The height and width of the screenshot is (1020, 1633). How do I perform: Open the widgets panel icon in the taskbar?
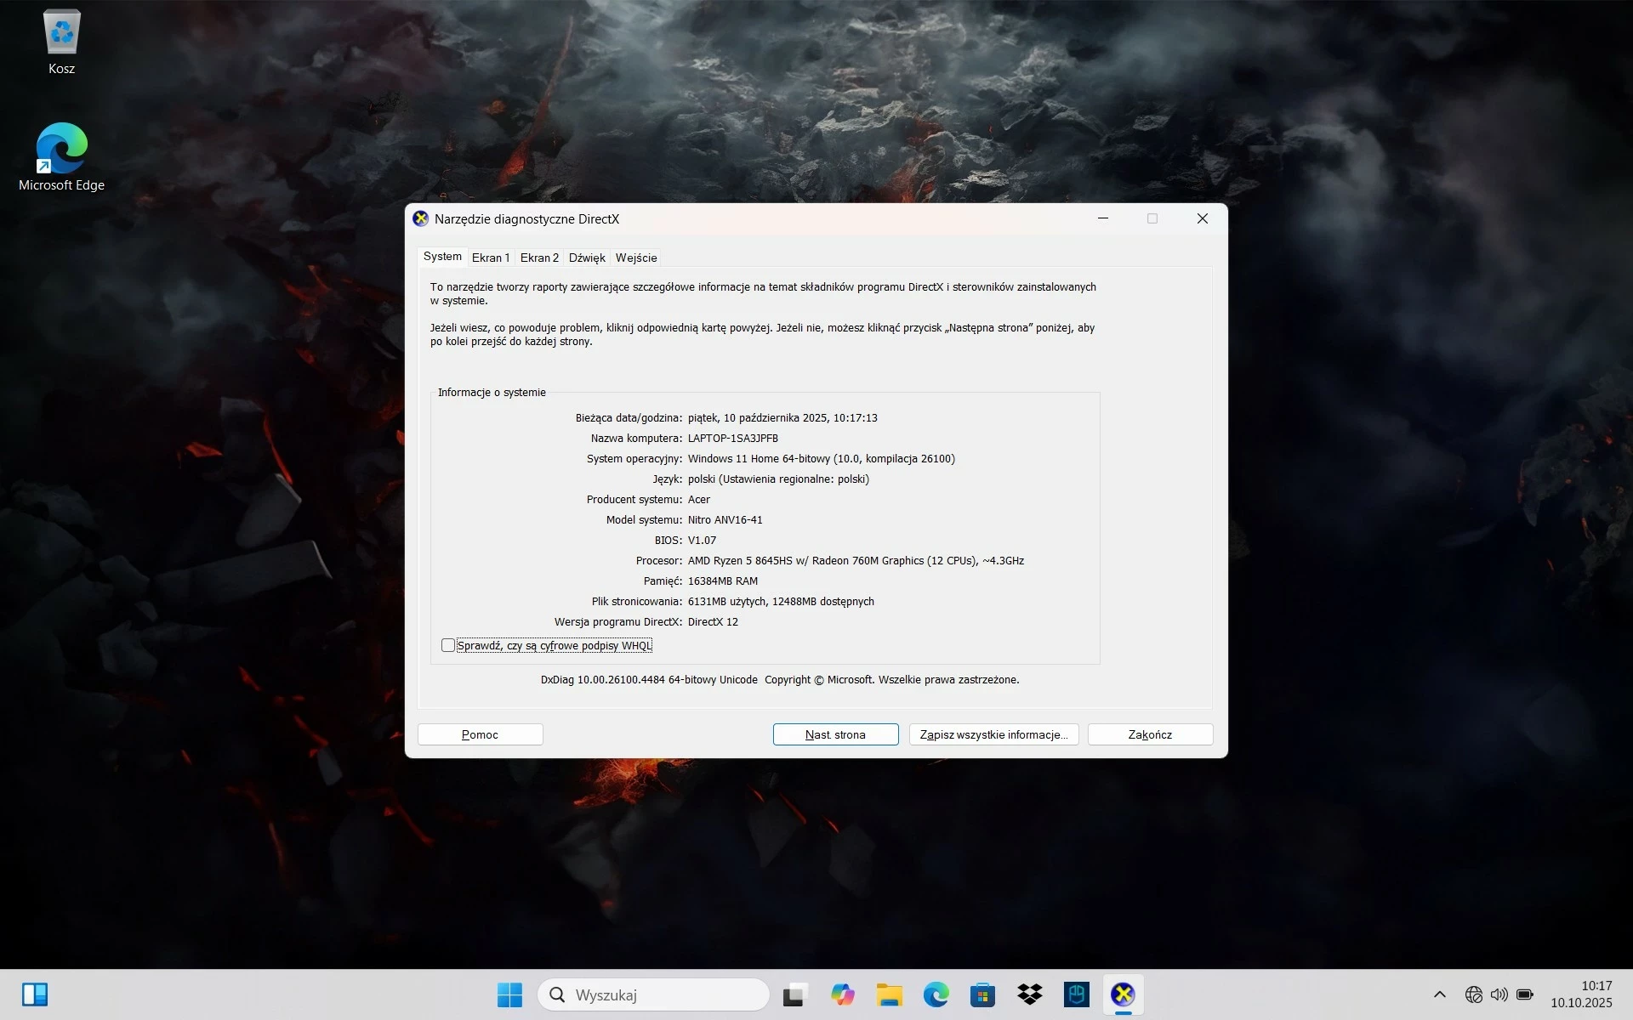35,994
